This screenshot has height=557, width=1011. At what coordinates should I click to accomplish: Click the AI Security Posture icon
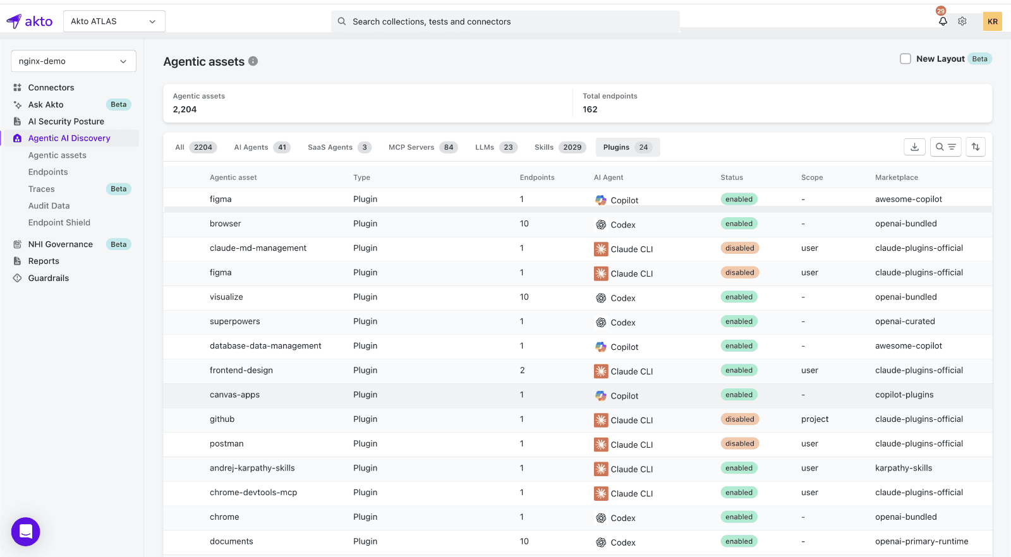coord(18,121)
